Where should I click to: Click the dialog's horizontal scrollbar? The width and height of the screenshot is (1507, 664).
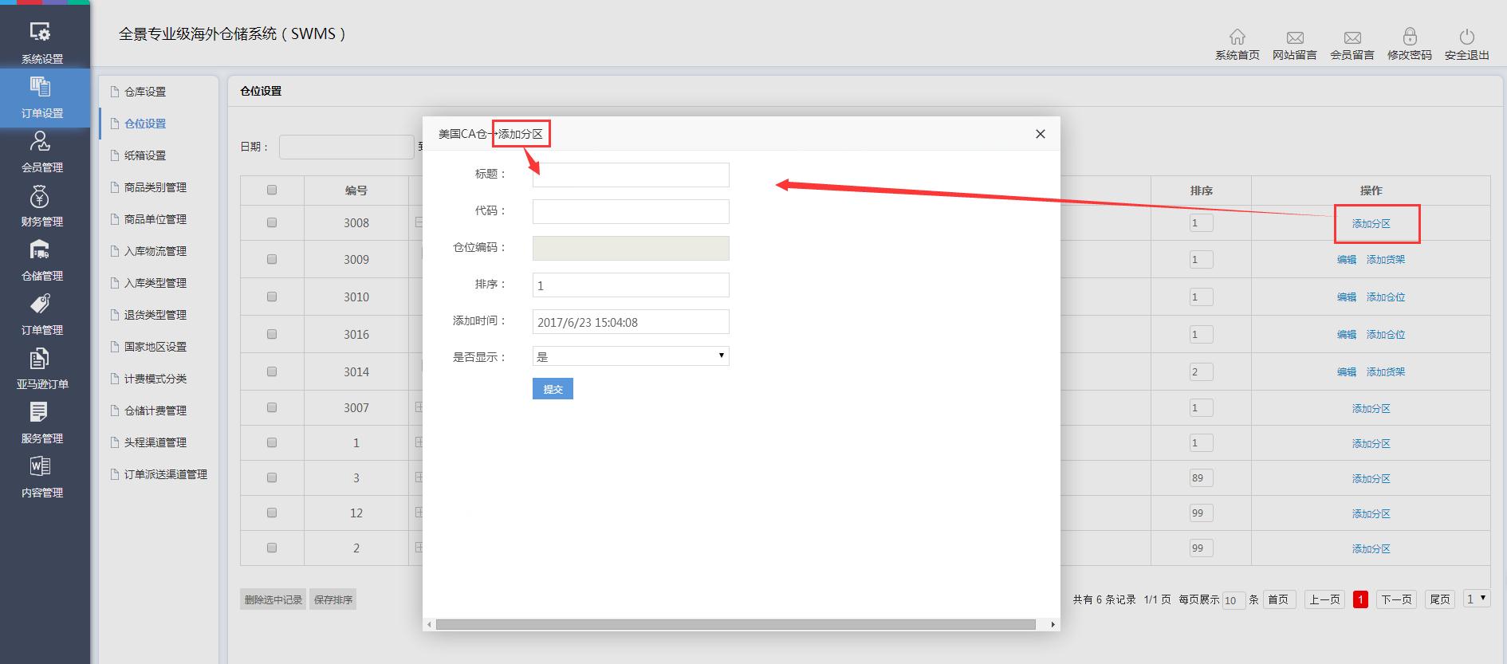(735, 625)
